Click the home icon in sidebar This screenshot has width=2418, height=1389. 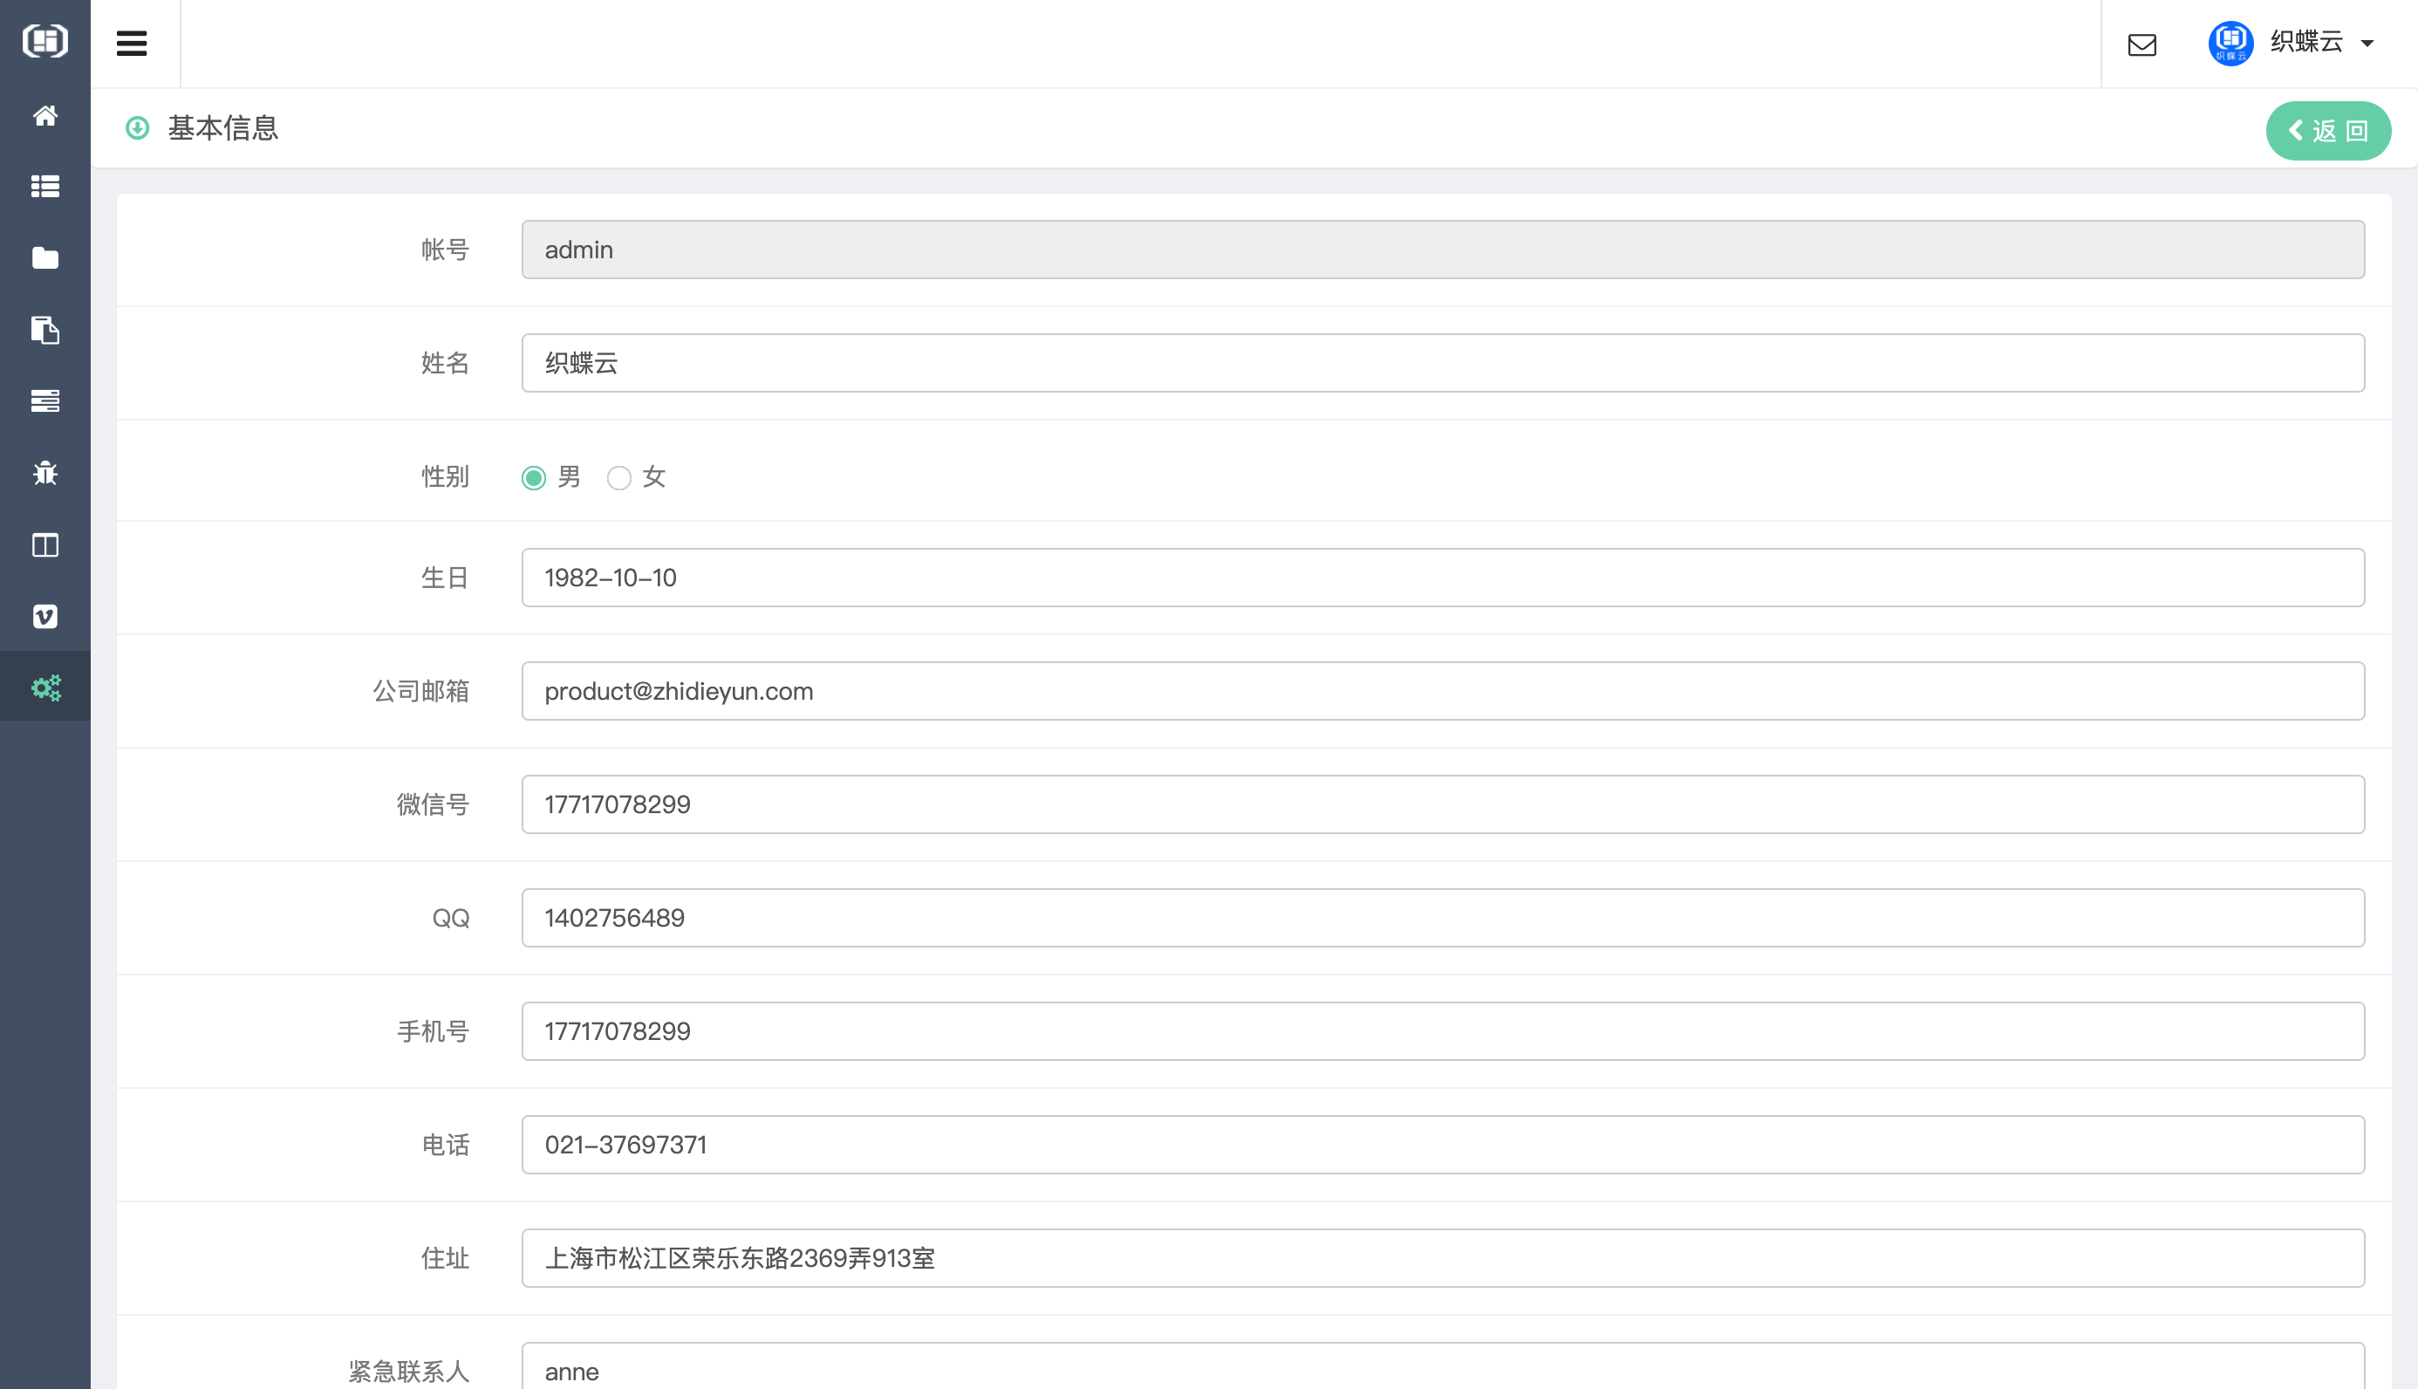point(44,115)
